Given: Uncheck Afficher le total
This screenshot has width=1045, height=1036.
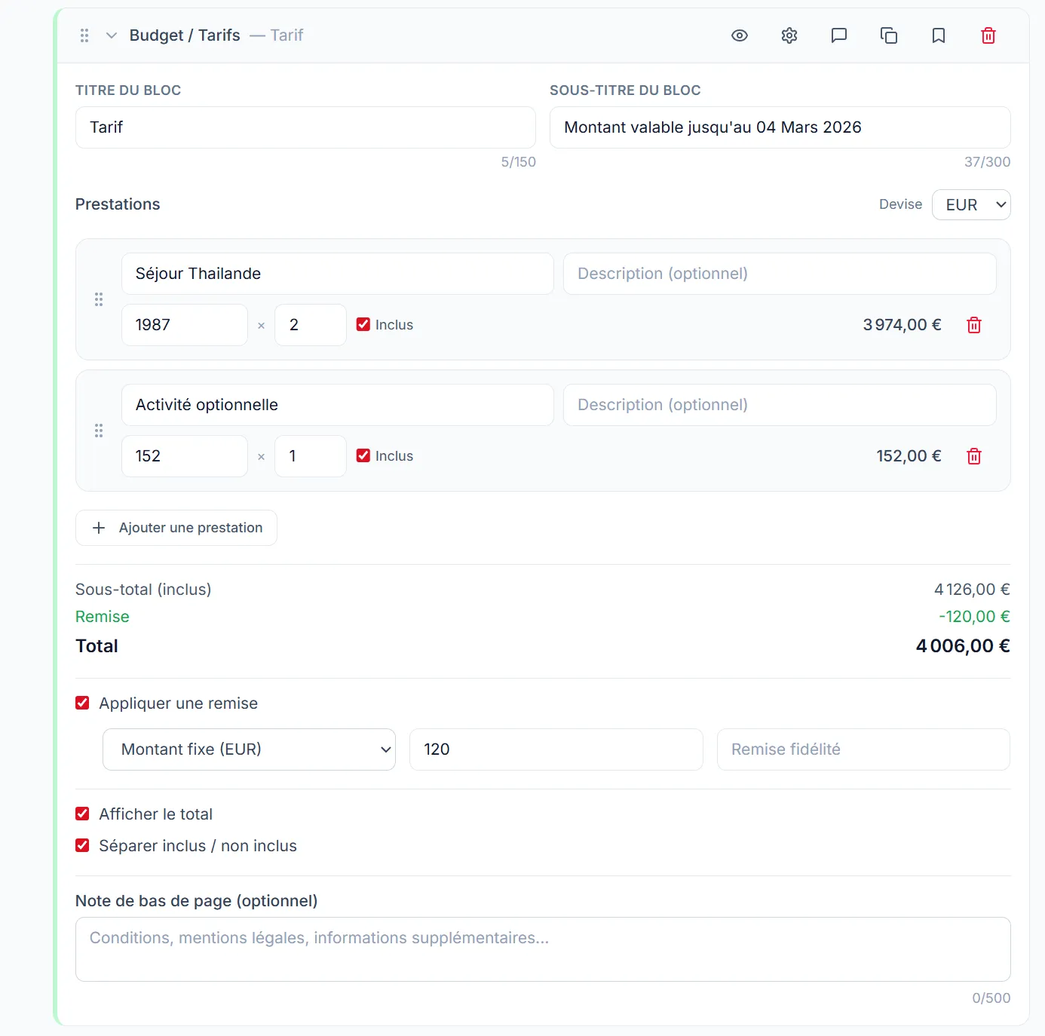Looking at the screenshot, I should (83, 814).
